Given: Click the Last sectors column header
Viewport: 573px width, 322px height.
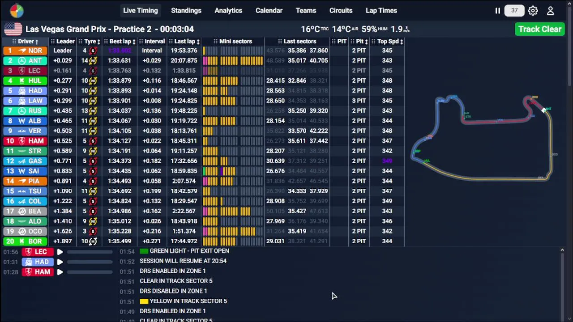Looking at the screenshot, I should [297, 41].
